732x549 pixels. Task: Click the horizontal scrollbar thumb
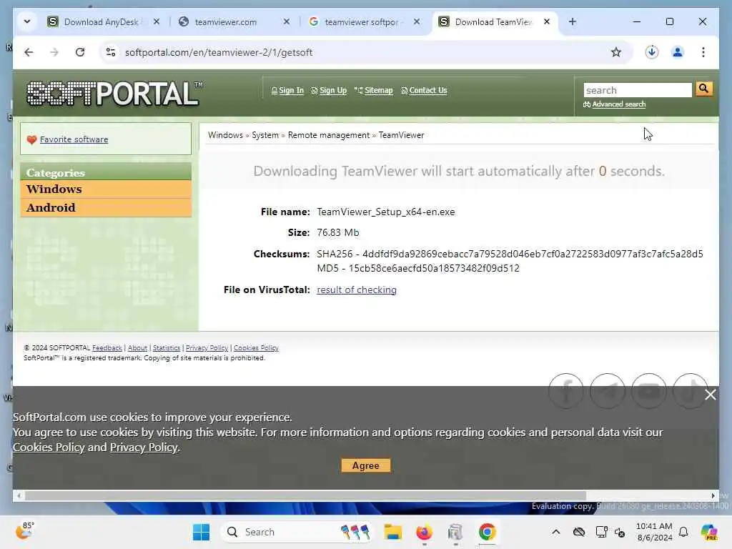point(305,496)
